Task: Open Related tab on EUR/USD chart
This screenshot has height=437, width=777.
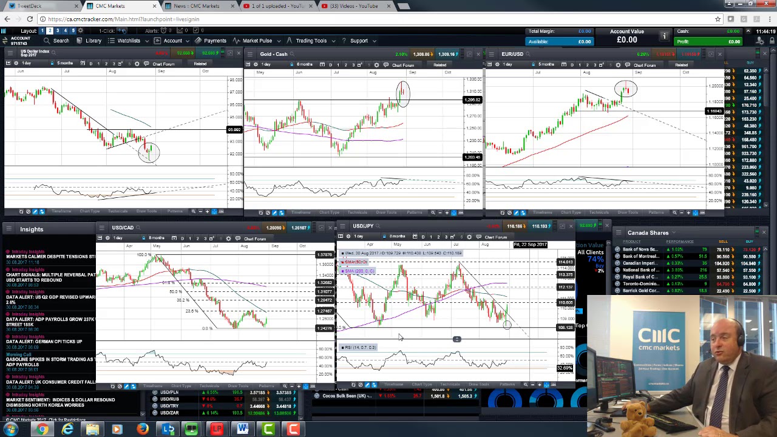Action: point(681,66)
